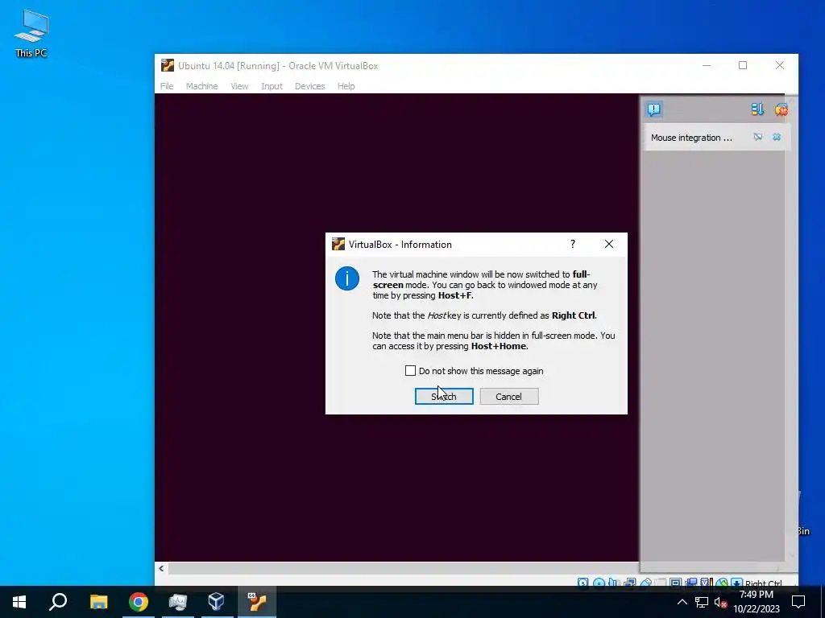Click the Ubuntu 14.04 VM window title icon
Viewport: 825px width, 618px height.
(x=168, y=65)
